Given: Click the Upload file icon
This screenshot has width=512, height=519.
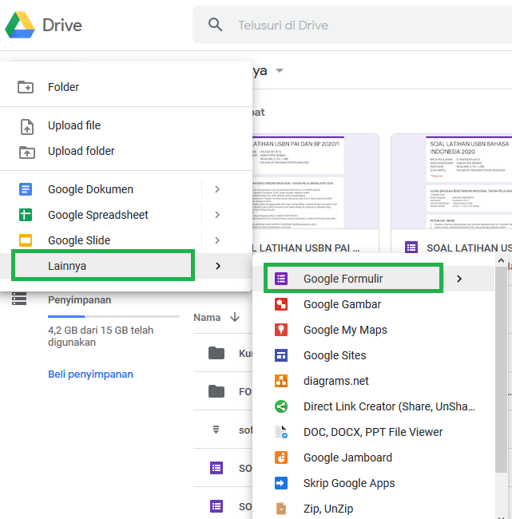Looking at the screenshot, I should [x=27, y=126].
